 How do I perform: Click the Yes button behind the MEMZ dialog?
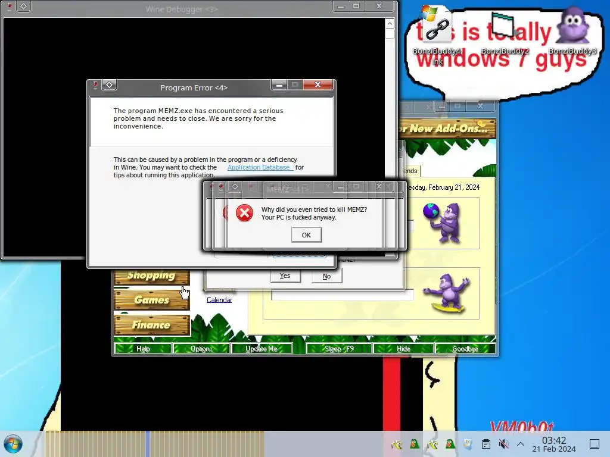tap(285, 276)
